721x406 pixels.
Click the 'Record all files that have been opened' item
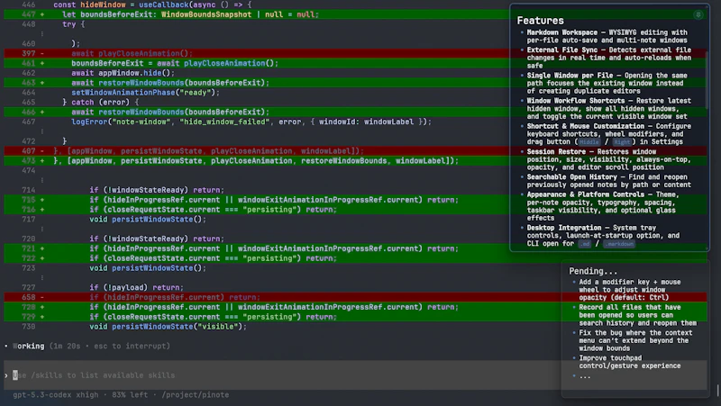click(637, 315)
